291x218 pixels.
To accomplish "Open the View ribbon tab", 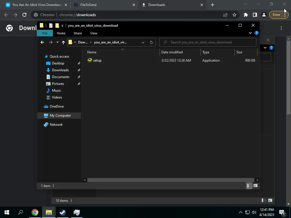I will click(x=93, y=33).
